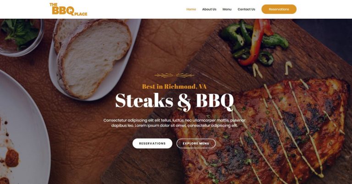Click the Consectetur adipiscing paragraph text

coord(175,123)
